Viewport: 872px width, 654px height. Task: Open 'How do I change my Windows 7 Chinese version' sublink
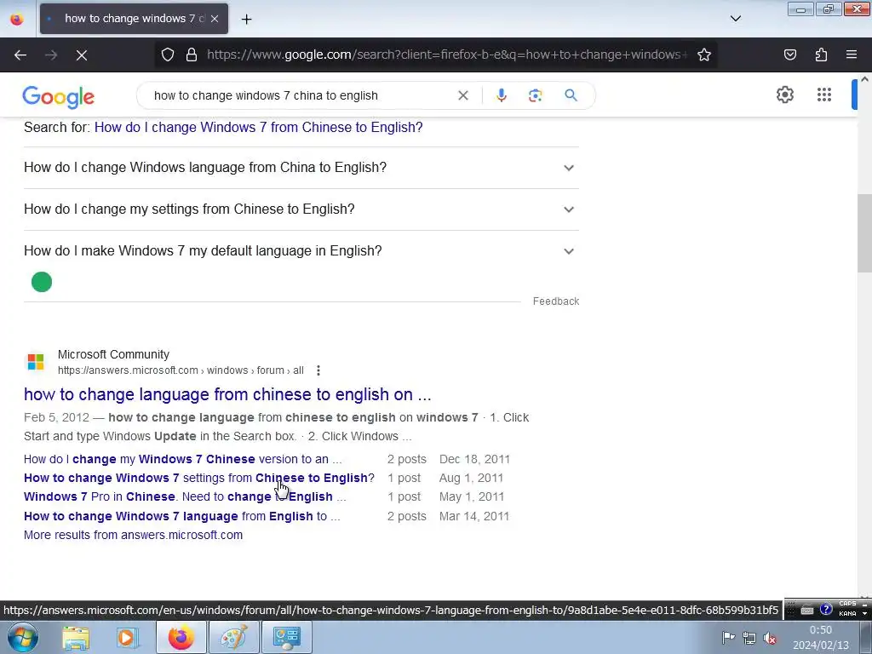182,459
